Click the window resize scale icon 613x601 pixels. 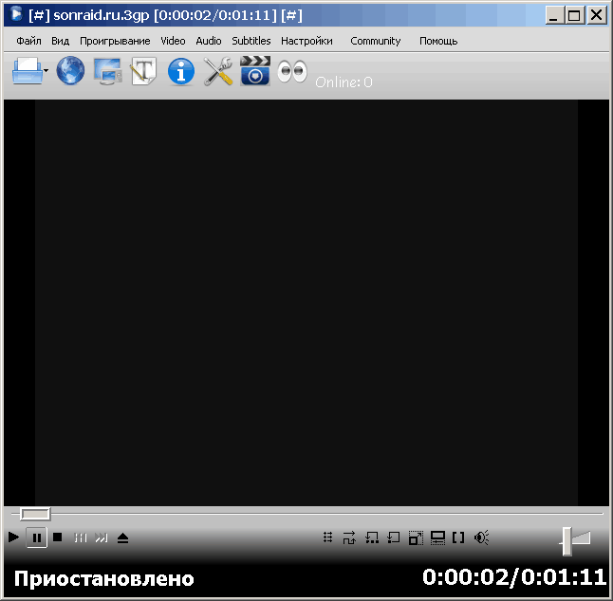(x=416, y=537)
